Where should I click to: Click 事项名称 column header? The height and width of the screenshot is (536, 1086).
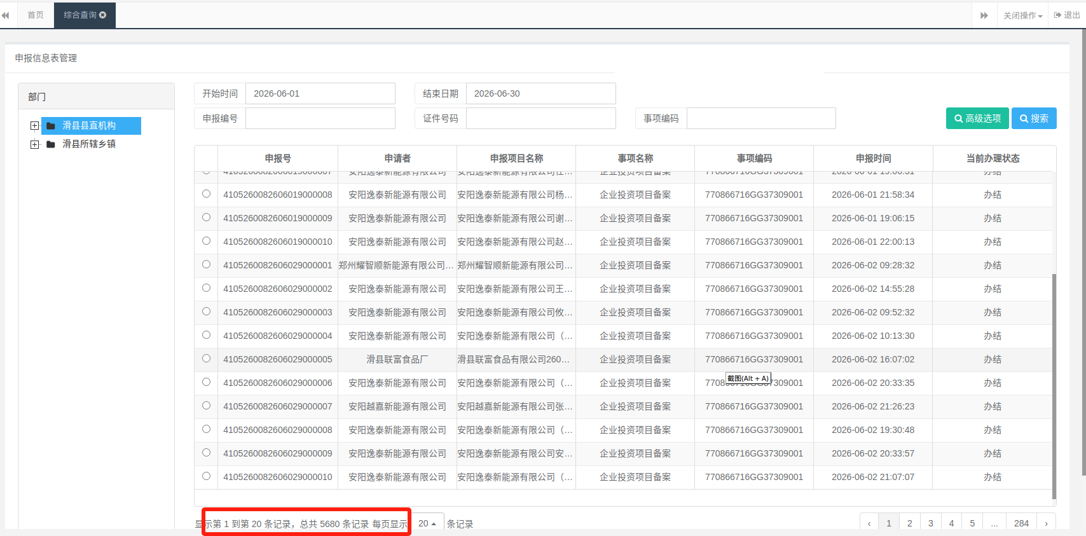635,158
